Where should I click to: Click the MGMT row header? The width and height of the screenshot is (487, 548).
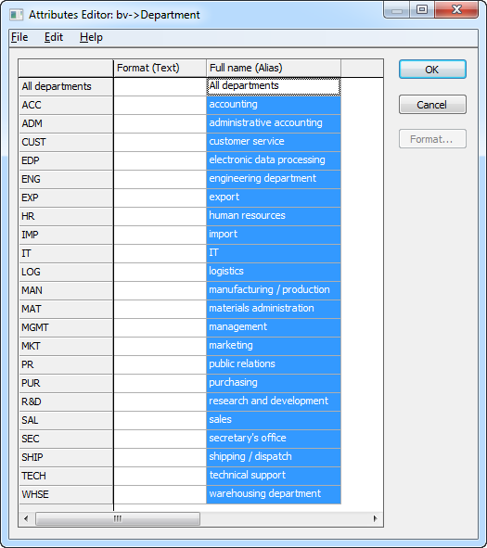click(66, 327)
